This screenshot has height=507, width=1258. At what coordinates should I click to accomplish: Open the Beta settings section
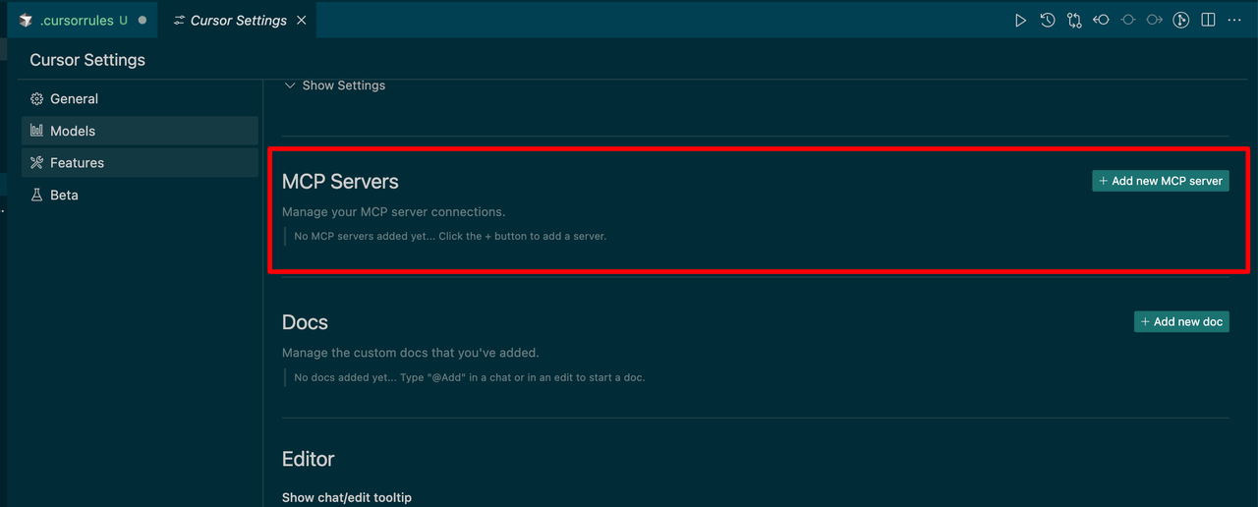click(x=140, y=195)
